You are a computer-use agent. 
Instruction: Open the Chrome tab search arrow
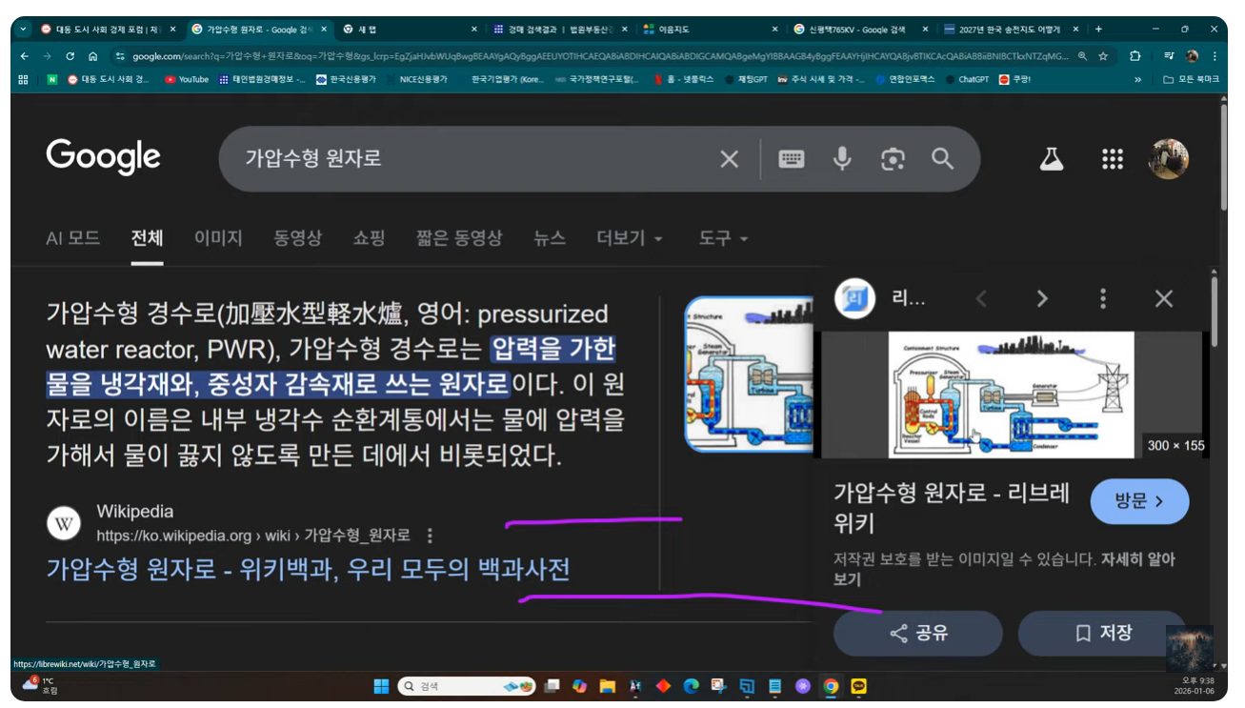pyautogui.click(x=25, y=30)
